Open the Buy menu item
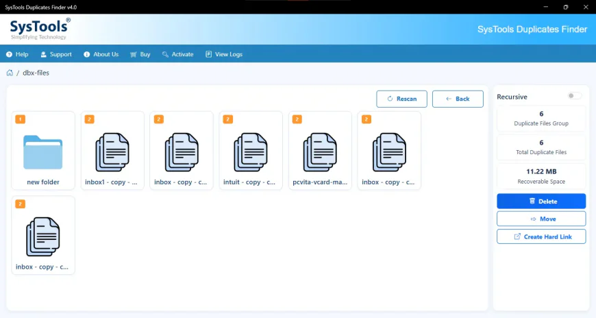The image size is (596, 318). [x=140, y=54]
